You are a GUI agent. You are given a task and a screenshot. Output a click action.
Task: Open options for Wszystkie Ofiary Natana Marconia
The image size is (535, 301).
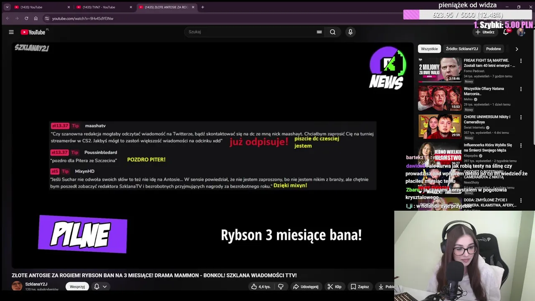(x=521, y=89)
